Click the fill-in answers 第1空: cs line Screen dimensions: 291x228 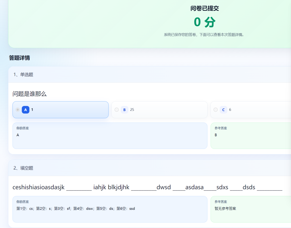tap(76, 208)
